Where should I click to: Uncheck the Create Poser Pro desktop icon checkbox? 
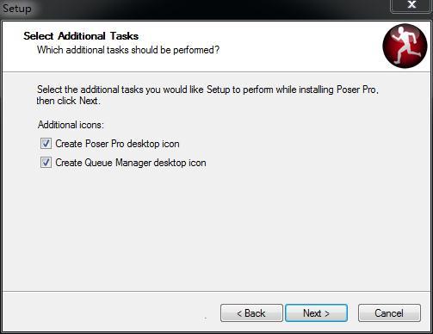pyautogui.click(x=46, y=144)
